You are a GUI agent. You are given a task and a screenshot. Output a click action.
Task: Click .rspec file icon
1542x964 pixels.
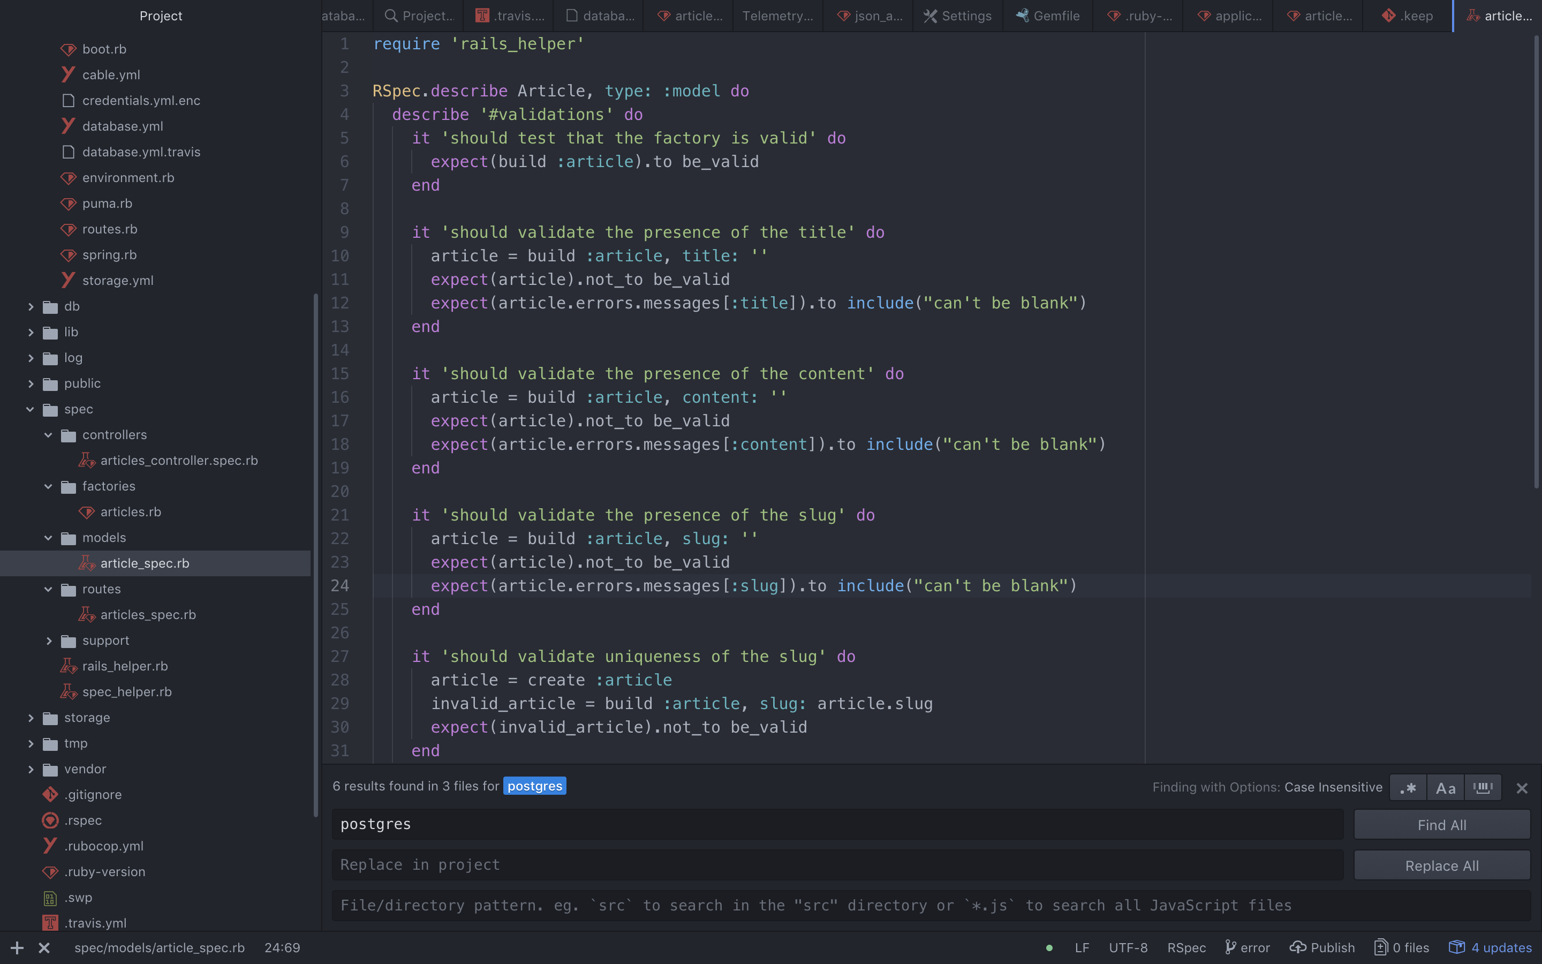point(50,820)
